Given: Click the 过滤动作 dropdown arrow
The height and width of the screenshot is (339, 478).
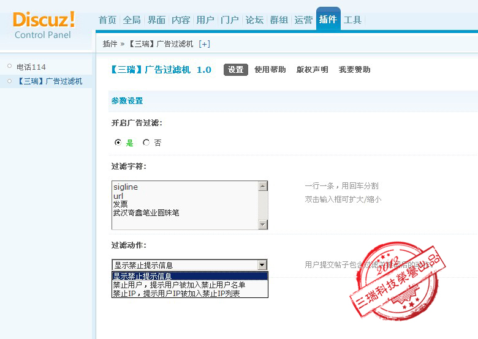Looking at the screenshot, I should click(262, 265).
